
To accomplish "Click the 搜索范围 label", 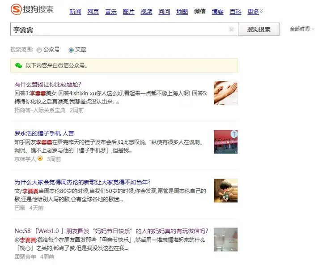I will coord(22,50).
